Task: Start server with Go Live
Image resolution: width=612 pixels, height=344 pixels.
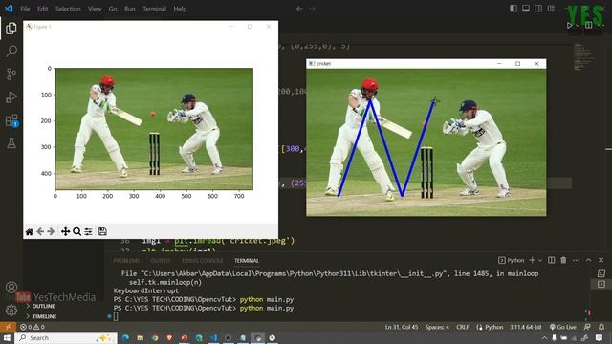Action: [562, 327]
